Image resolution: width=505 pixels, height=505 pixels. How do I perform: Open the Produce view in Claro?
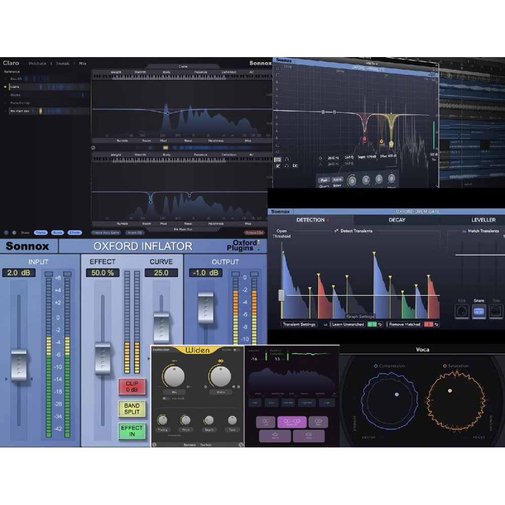pyautogui.click(x=37, y=64)
